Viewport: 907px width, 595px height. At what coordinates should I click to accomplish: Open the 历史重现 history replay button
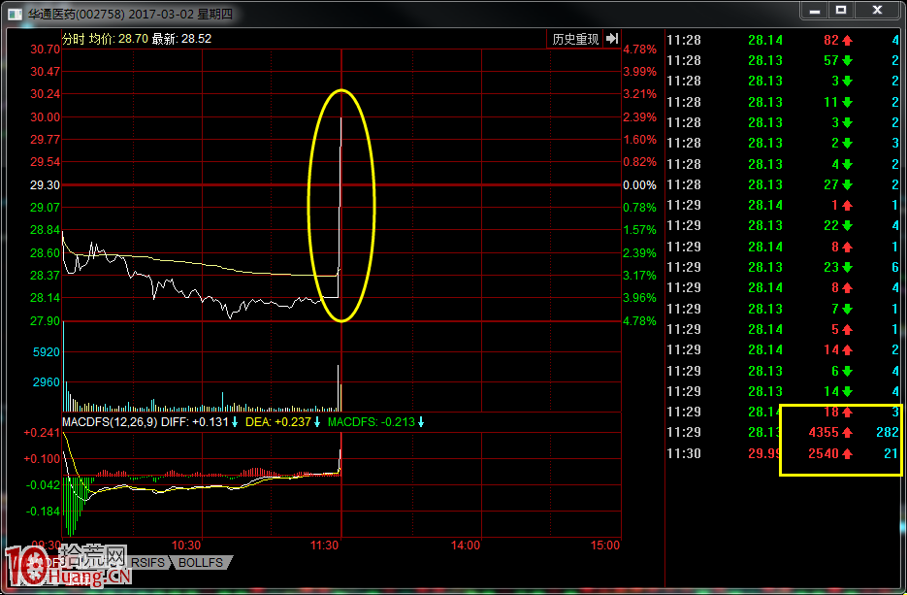[x=575, y=39]
